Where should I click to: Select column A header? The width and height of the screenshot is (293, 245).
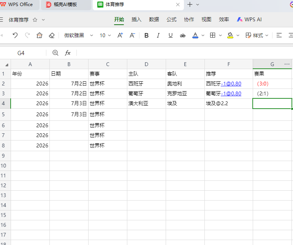click(x=30, y=64)
